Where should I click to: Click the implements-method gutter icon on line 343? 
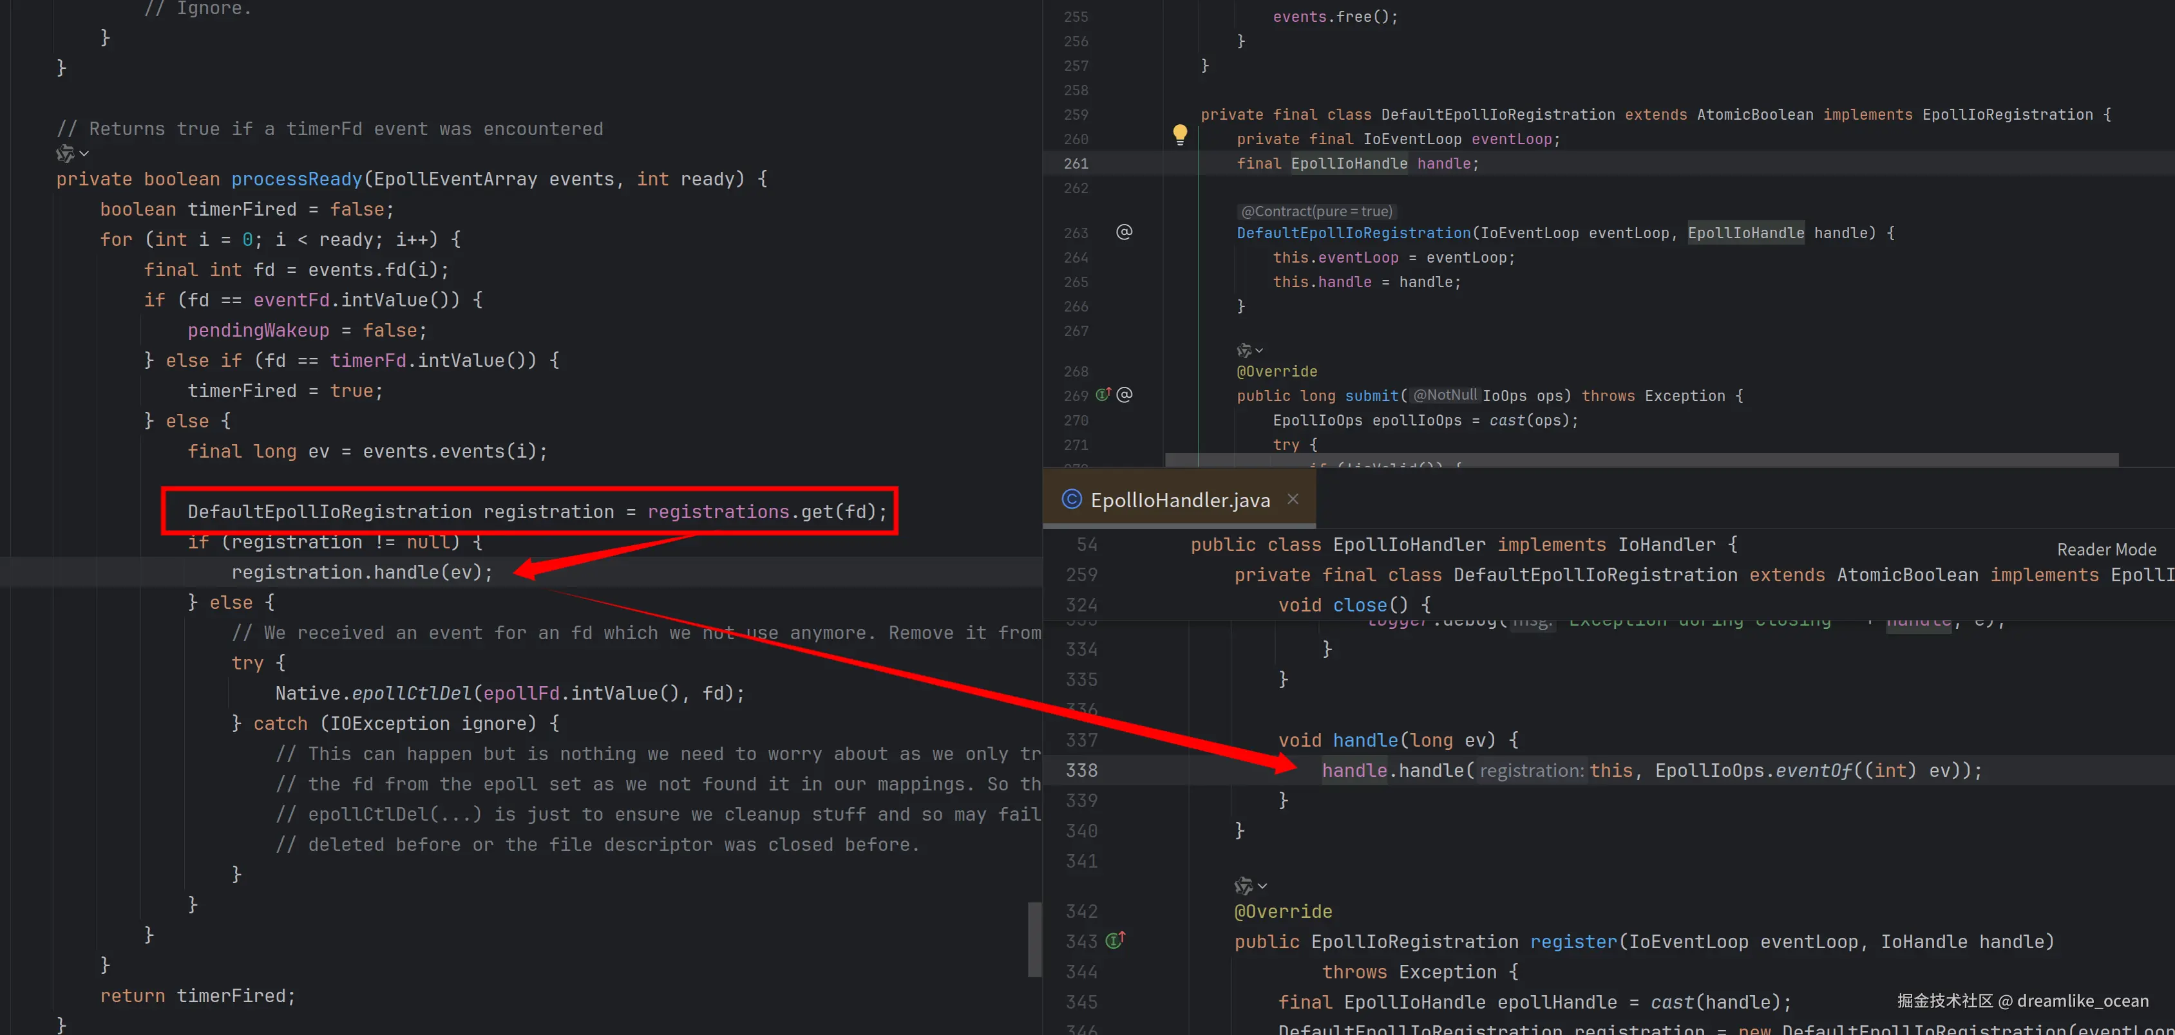[x=1114, y=940]
